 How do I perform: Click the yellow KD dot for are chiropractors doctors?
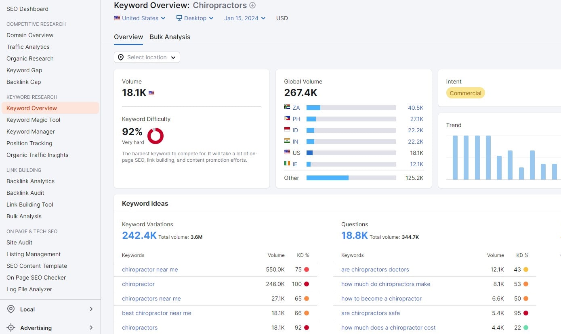(526, 269)
